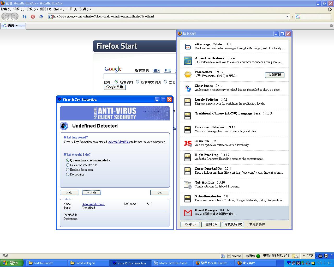Click the eMessenger Sidebar extension icon

coord(188,47)
